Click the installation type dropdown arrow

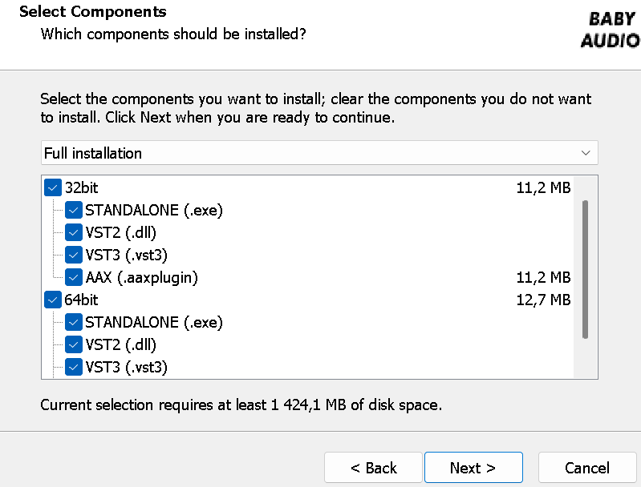[587, 153]
